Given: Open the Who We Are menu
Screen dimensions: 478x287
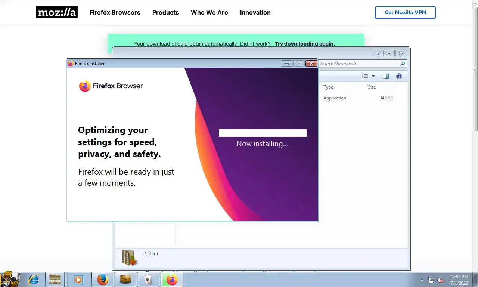Looking at the screenshot, I should [x=209, y=12].
